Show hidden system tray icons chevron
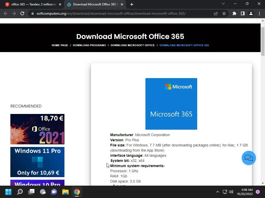The image size is (265, 198). click(x=218, y=192)
